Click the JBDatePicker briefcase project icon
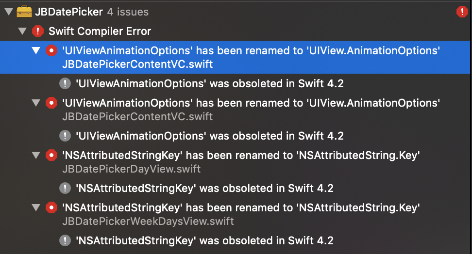The height and width of the screenshot is (254, 472). click(24, 12)
